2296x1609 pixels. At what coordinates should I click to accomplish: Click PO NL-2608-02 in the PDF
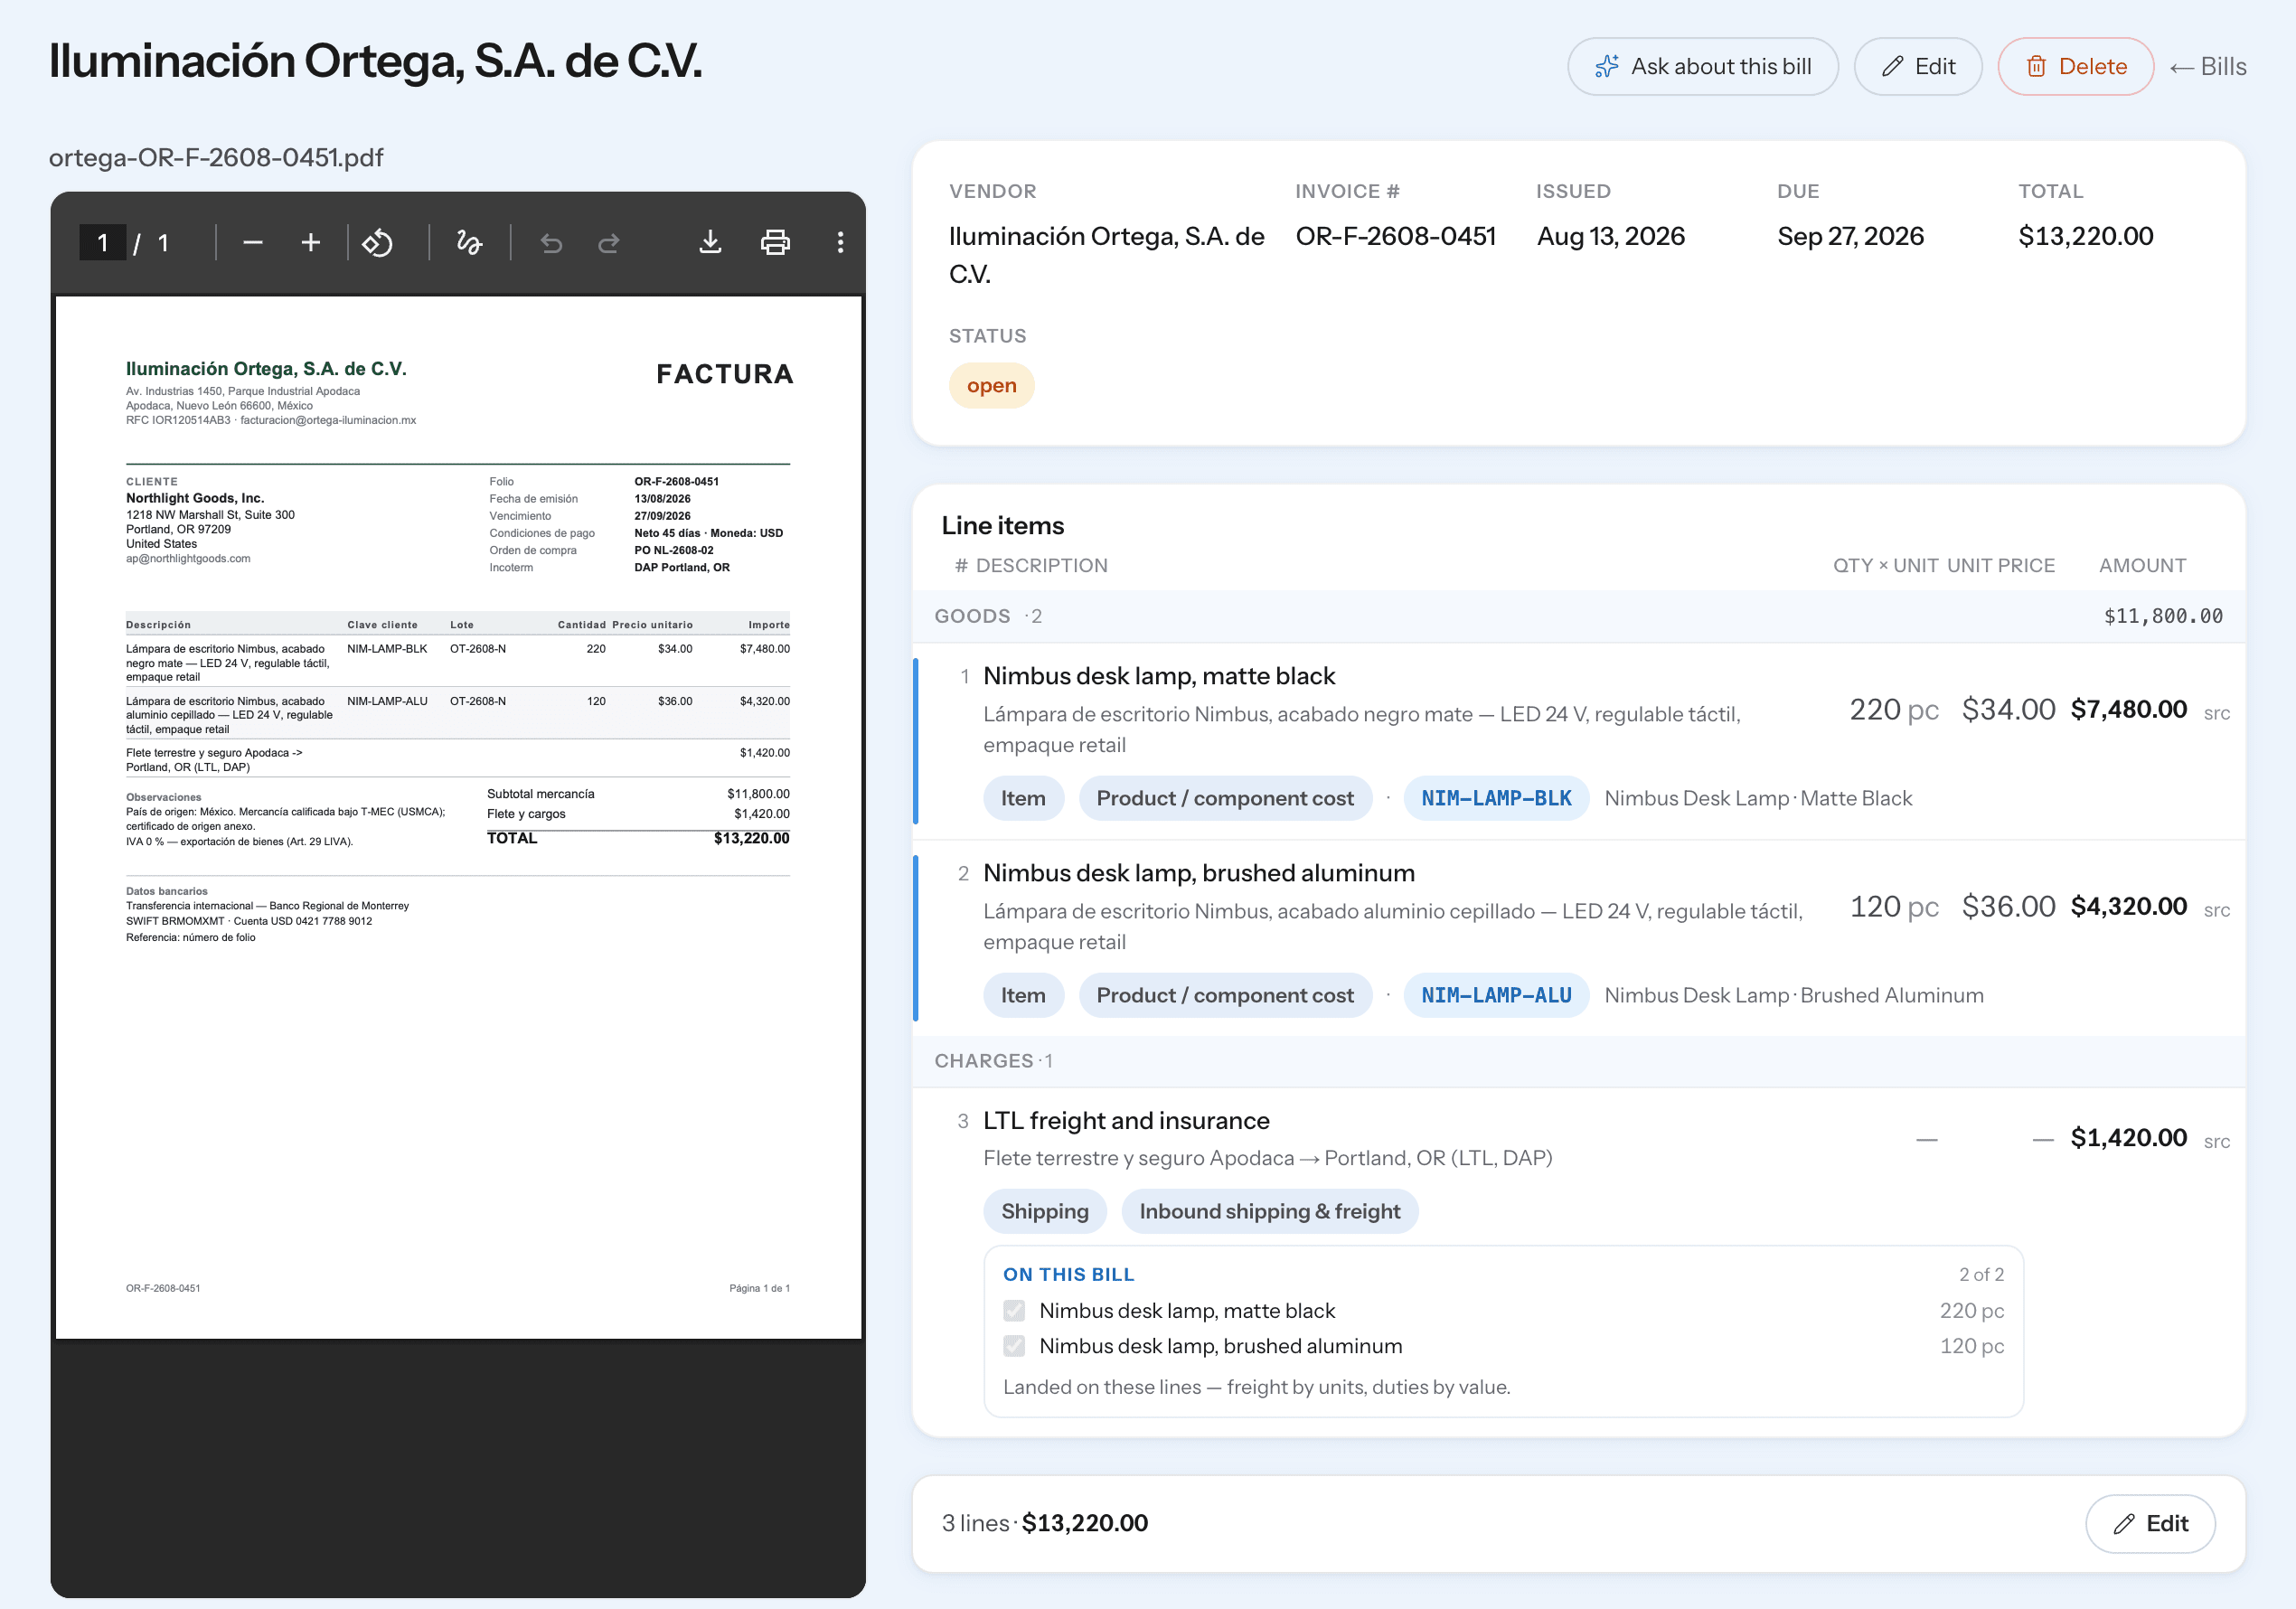(x=674, y=550)
